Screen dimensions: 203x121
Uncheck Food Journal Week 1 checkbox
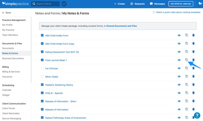(x=42, y=60)
